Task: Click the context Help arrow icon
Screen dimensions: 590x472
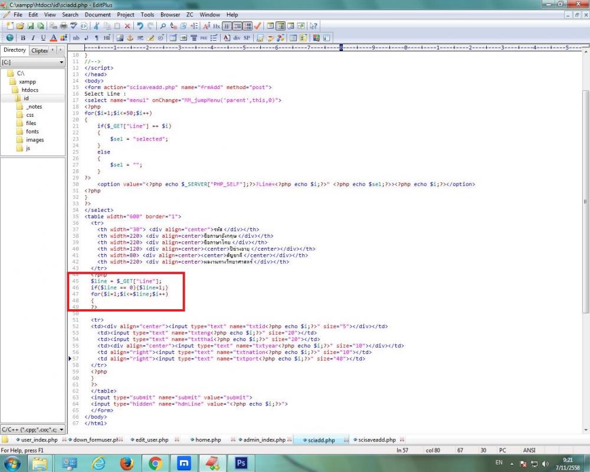Action: (x=313, y=26)
